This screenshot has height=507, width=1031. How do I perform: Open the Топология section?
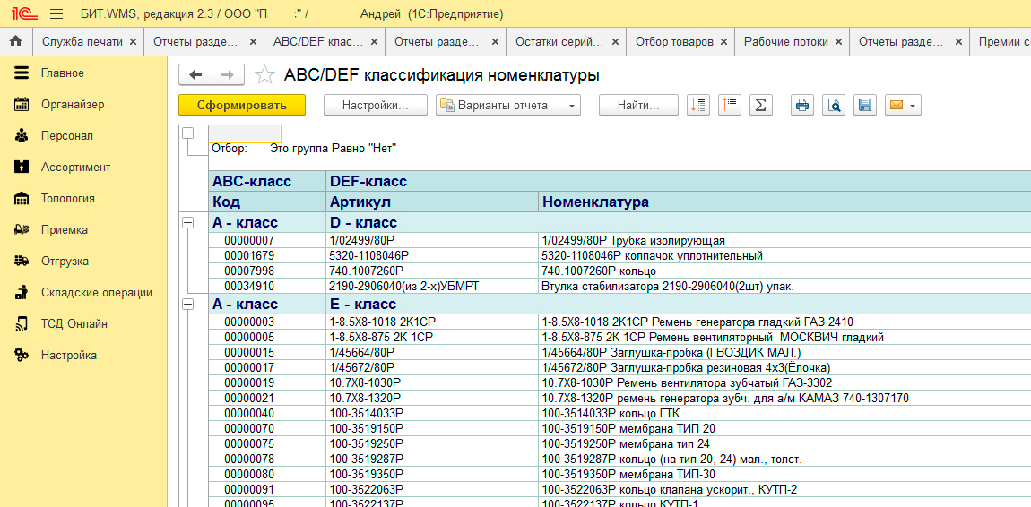[68, 198]
